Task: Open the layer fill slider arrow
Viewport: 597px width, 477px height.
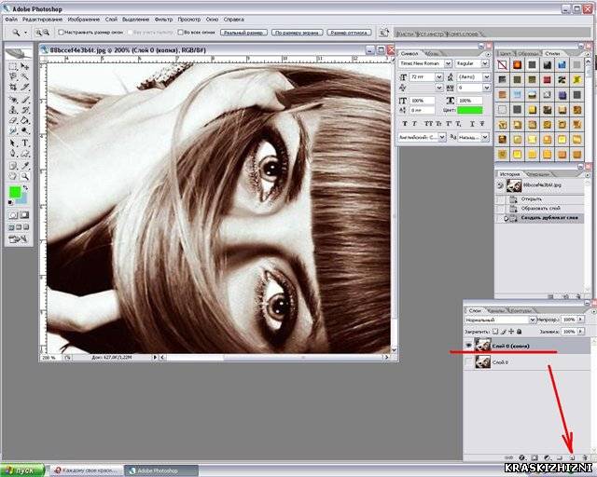Action: (x=580, y=332)
